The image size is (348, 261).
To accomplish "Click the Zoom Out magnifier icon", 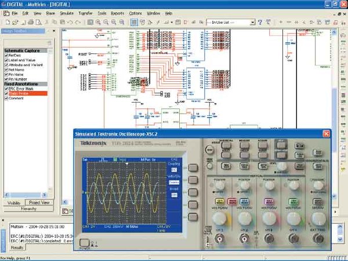I will pos(106,22).
